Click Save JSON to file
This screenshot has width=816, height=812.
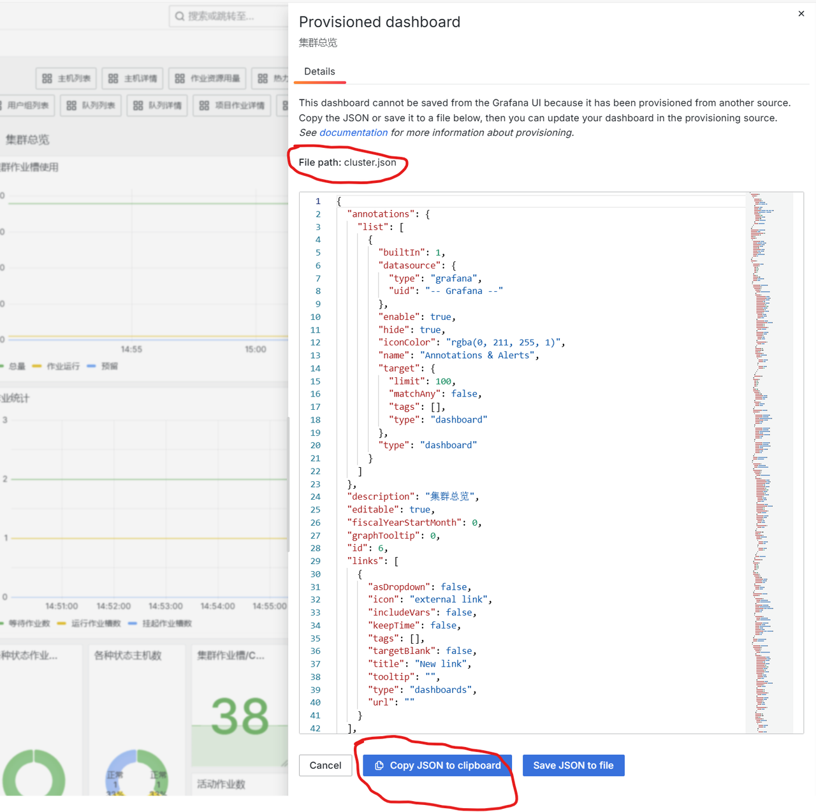tap(573, 765)
